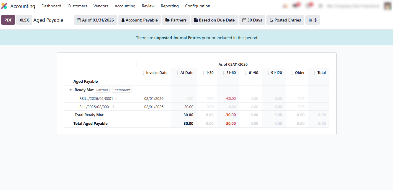Open the three-dot menu for RBILL/2026/02/0001

[x=116, y=99]
